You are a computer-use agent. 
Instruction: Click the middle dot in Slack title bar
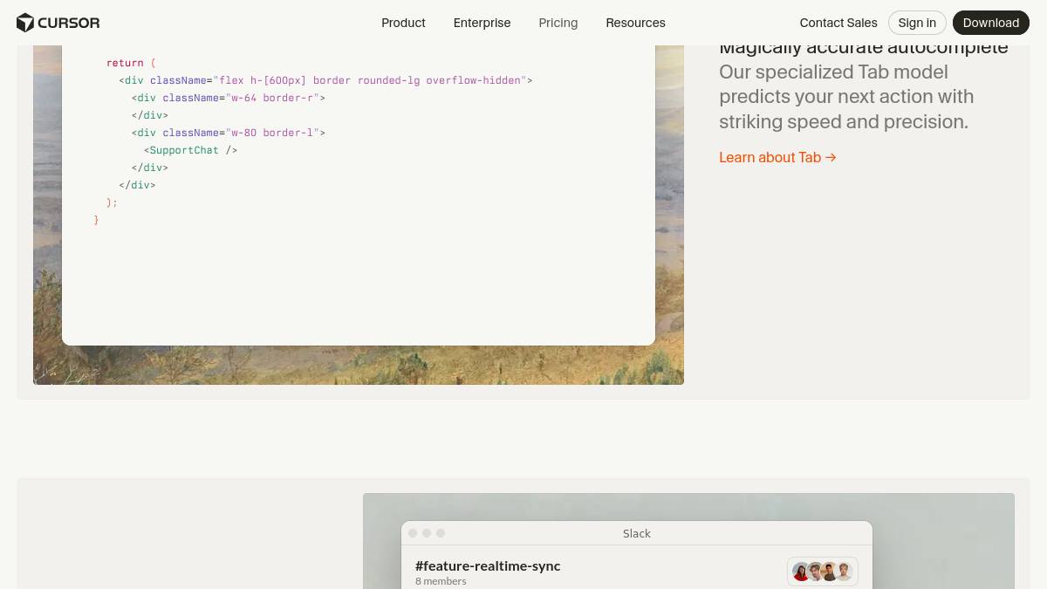(x=427, y=533)
